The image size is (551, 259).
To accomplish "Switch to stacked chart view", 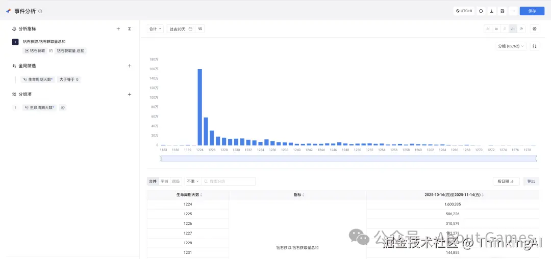I will point(496,28).
